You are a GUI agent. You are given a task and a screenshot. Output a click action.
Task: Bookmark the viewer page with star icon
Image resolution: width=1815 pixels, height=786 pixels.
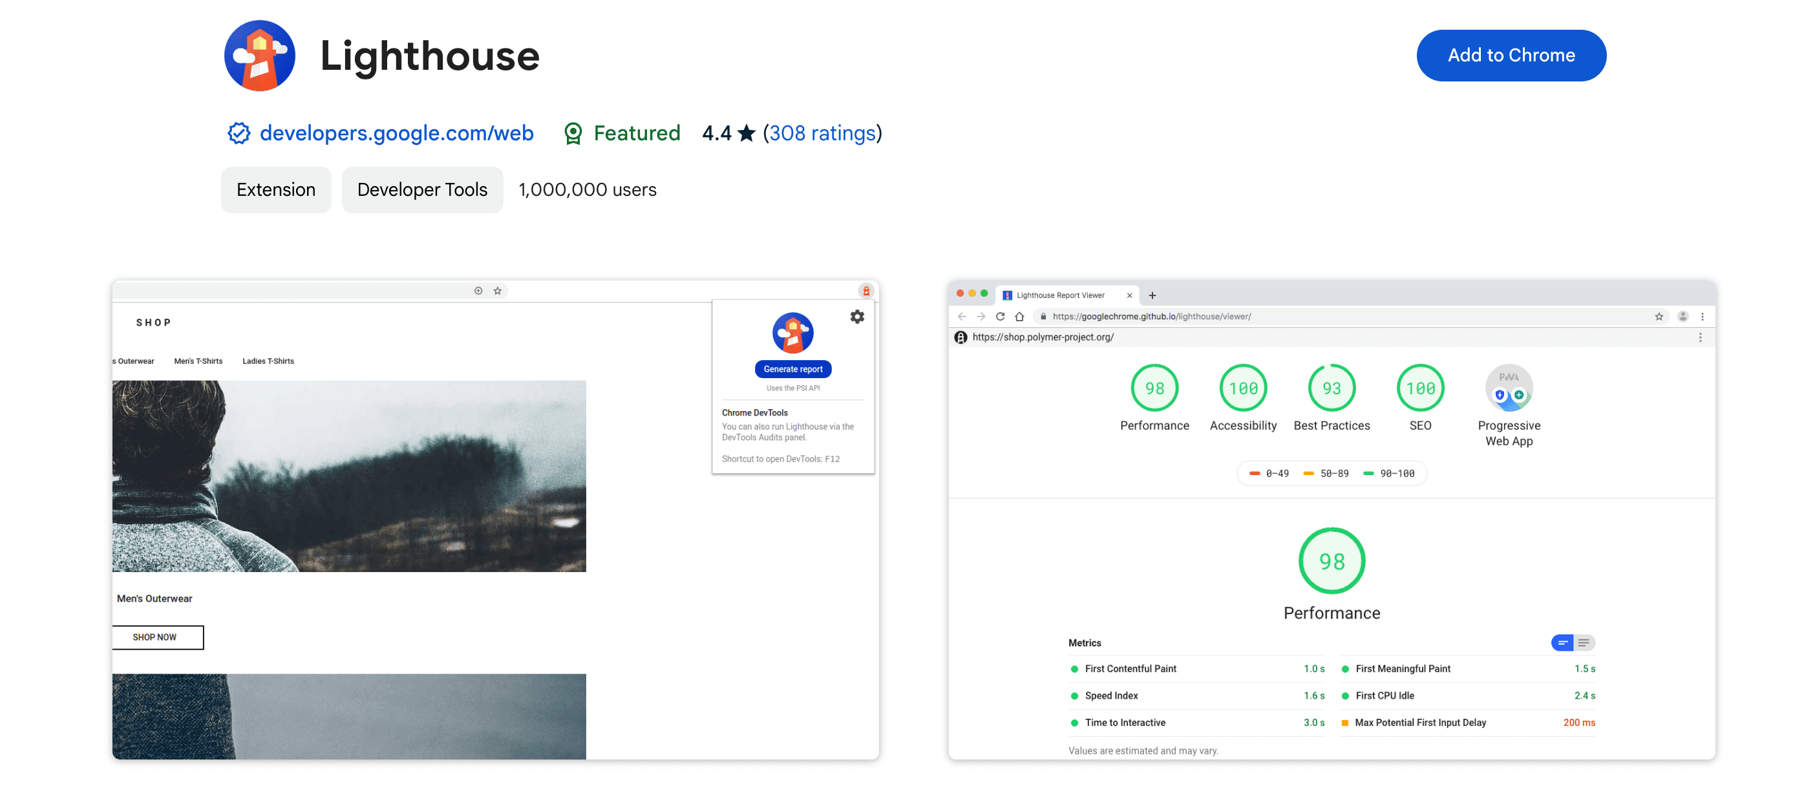click(x=1659, y=316)
